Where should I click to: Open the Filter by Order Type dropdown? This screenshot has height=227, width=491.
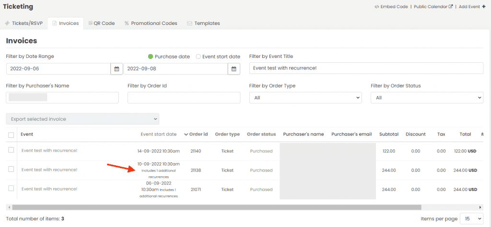point(305,98)
